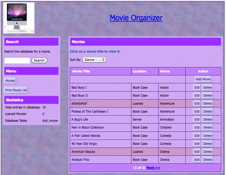
Task: Open the Movies menu item
Action: pos(10,81)
